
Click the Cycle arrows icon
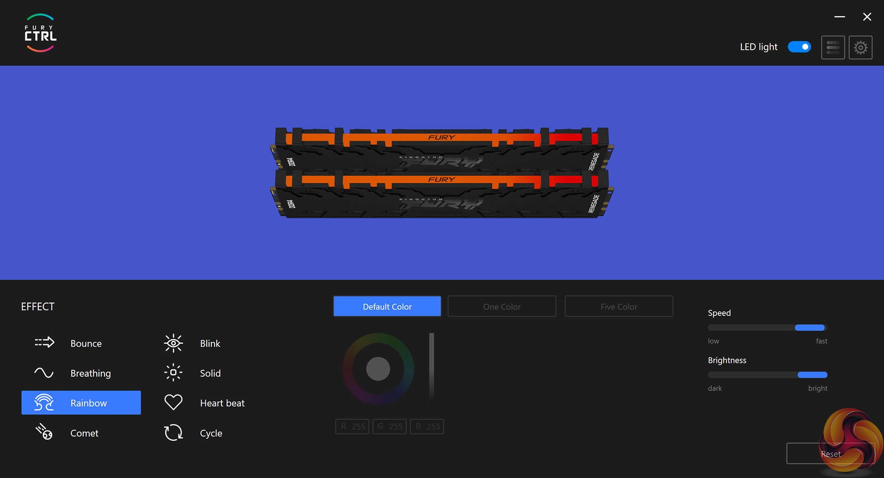pyautogui.click(x=174, y=433)
